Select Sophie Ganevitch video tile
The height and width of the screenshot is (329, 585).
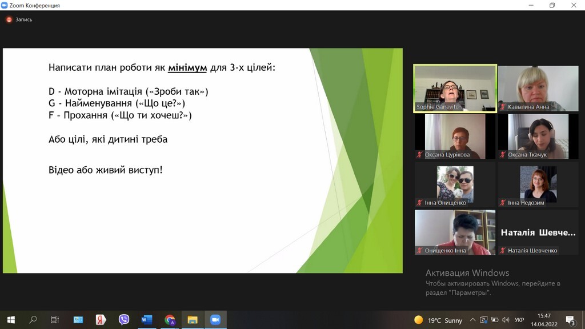(x=455, y=89)
